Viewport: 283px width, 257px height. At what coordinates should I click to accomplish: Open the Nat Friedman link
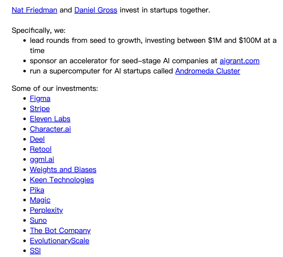pos(35,10)
